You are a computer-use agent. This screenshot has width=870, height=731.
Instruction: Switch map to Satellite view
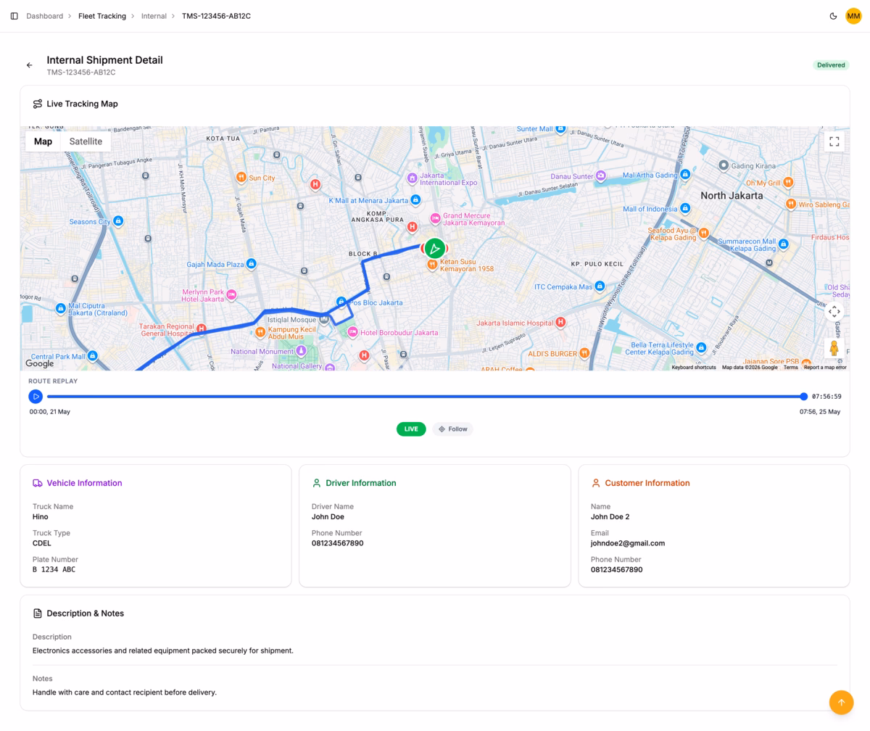click(86, 141)
